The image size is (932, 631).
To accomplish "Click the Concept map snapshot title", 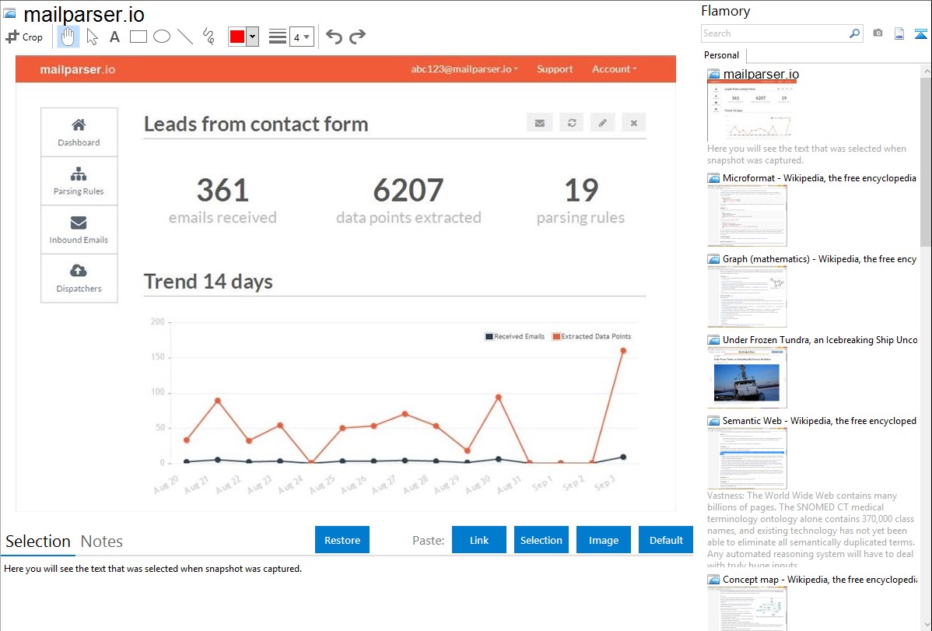I will (819, 579).
